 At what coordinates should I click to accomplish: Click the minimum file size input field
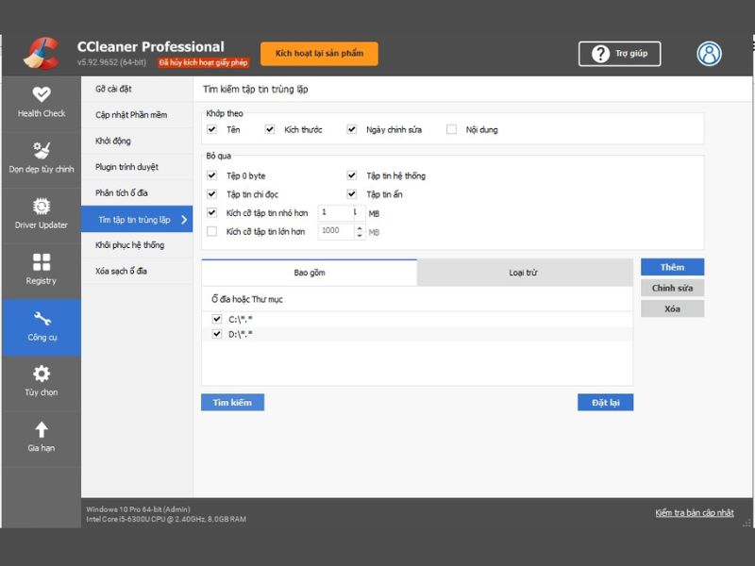pyautogui.click(x=336, y=213)
